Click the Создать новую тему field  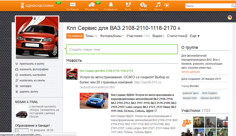(122, 49)
